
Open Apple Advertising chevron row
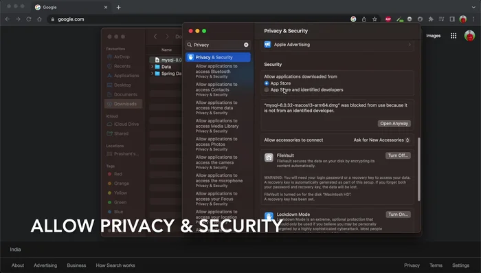click(410, 45)
